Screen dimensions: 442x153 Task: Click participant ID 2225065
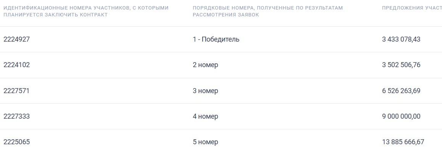coord(16,142)
